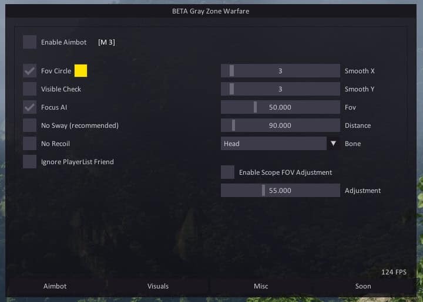This screenshot has height=302, width=423.
Task: Click the Fov slider showing 50.000
Action: [x=280, y=107]
